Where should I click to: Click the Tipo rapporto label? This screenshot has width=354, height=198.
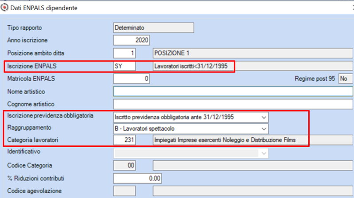tap(24, 28)
